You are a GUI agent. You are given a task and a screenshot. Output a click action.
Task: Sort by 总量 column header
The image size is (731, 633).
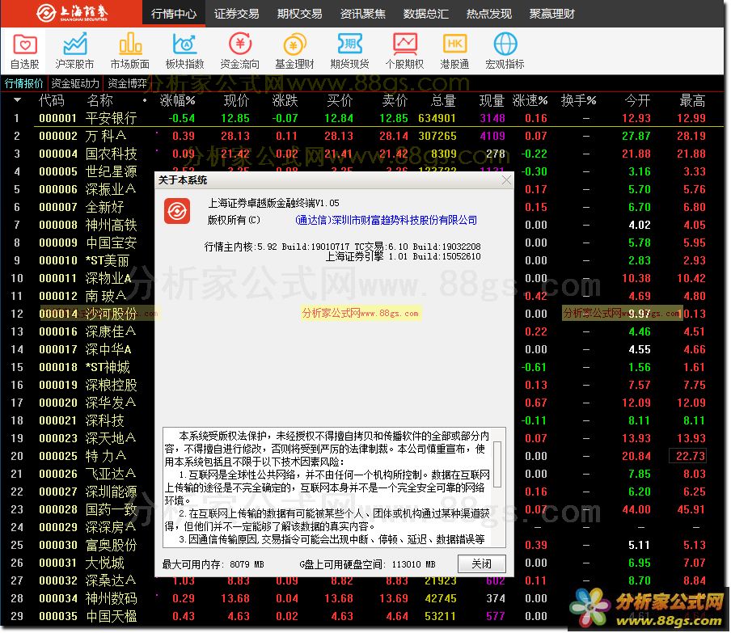click(443, 100)
